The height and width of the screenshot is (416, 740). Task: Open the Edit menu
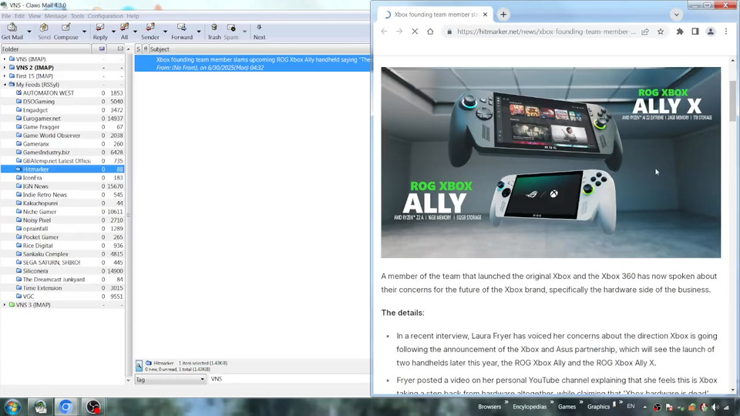(19, 16)
